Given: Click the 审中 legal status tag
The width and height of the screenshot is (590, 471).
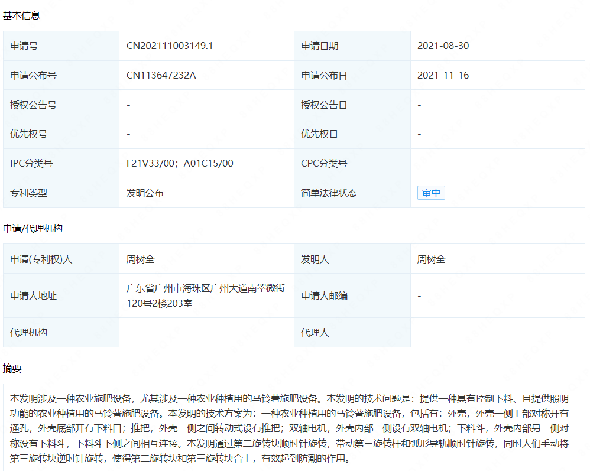Looking at the screenshot, I should pos(431,193).
